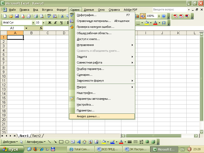Insert diagram or organization chart icon

tap(85, 142)
